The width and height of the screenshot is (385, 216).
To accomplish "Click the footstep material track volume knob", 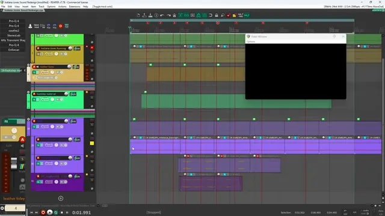I will 66,94.
